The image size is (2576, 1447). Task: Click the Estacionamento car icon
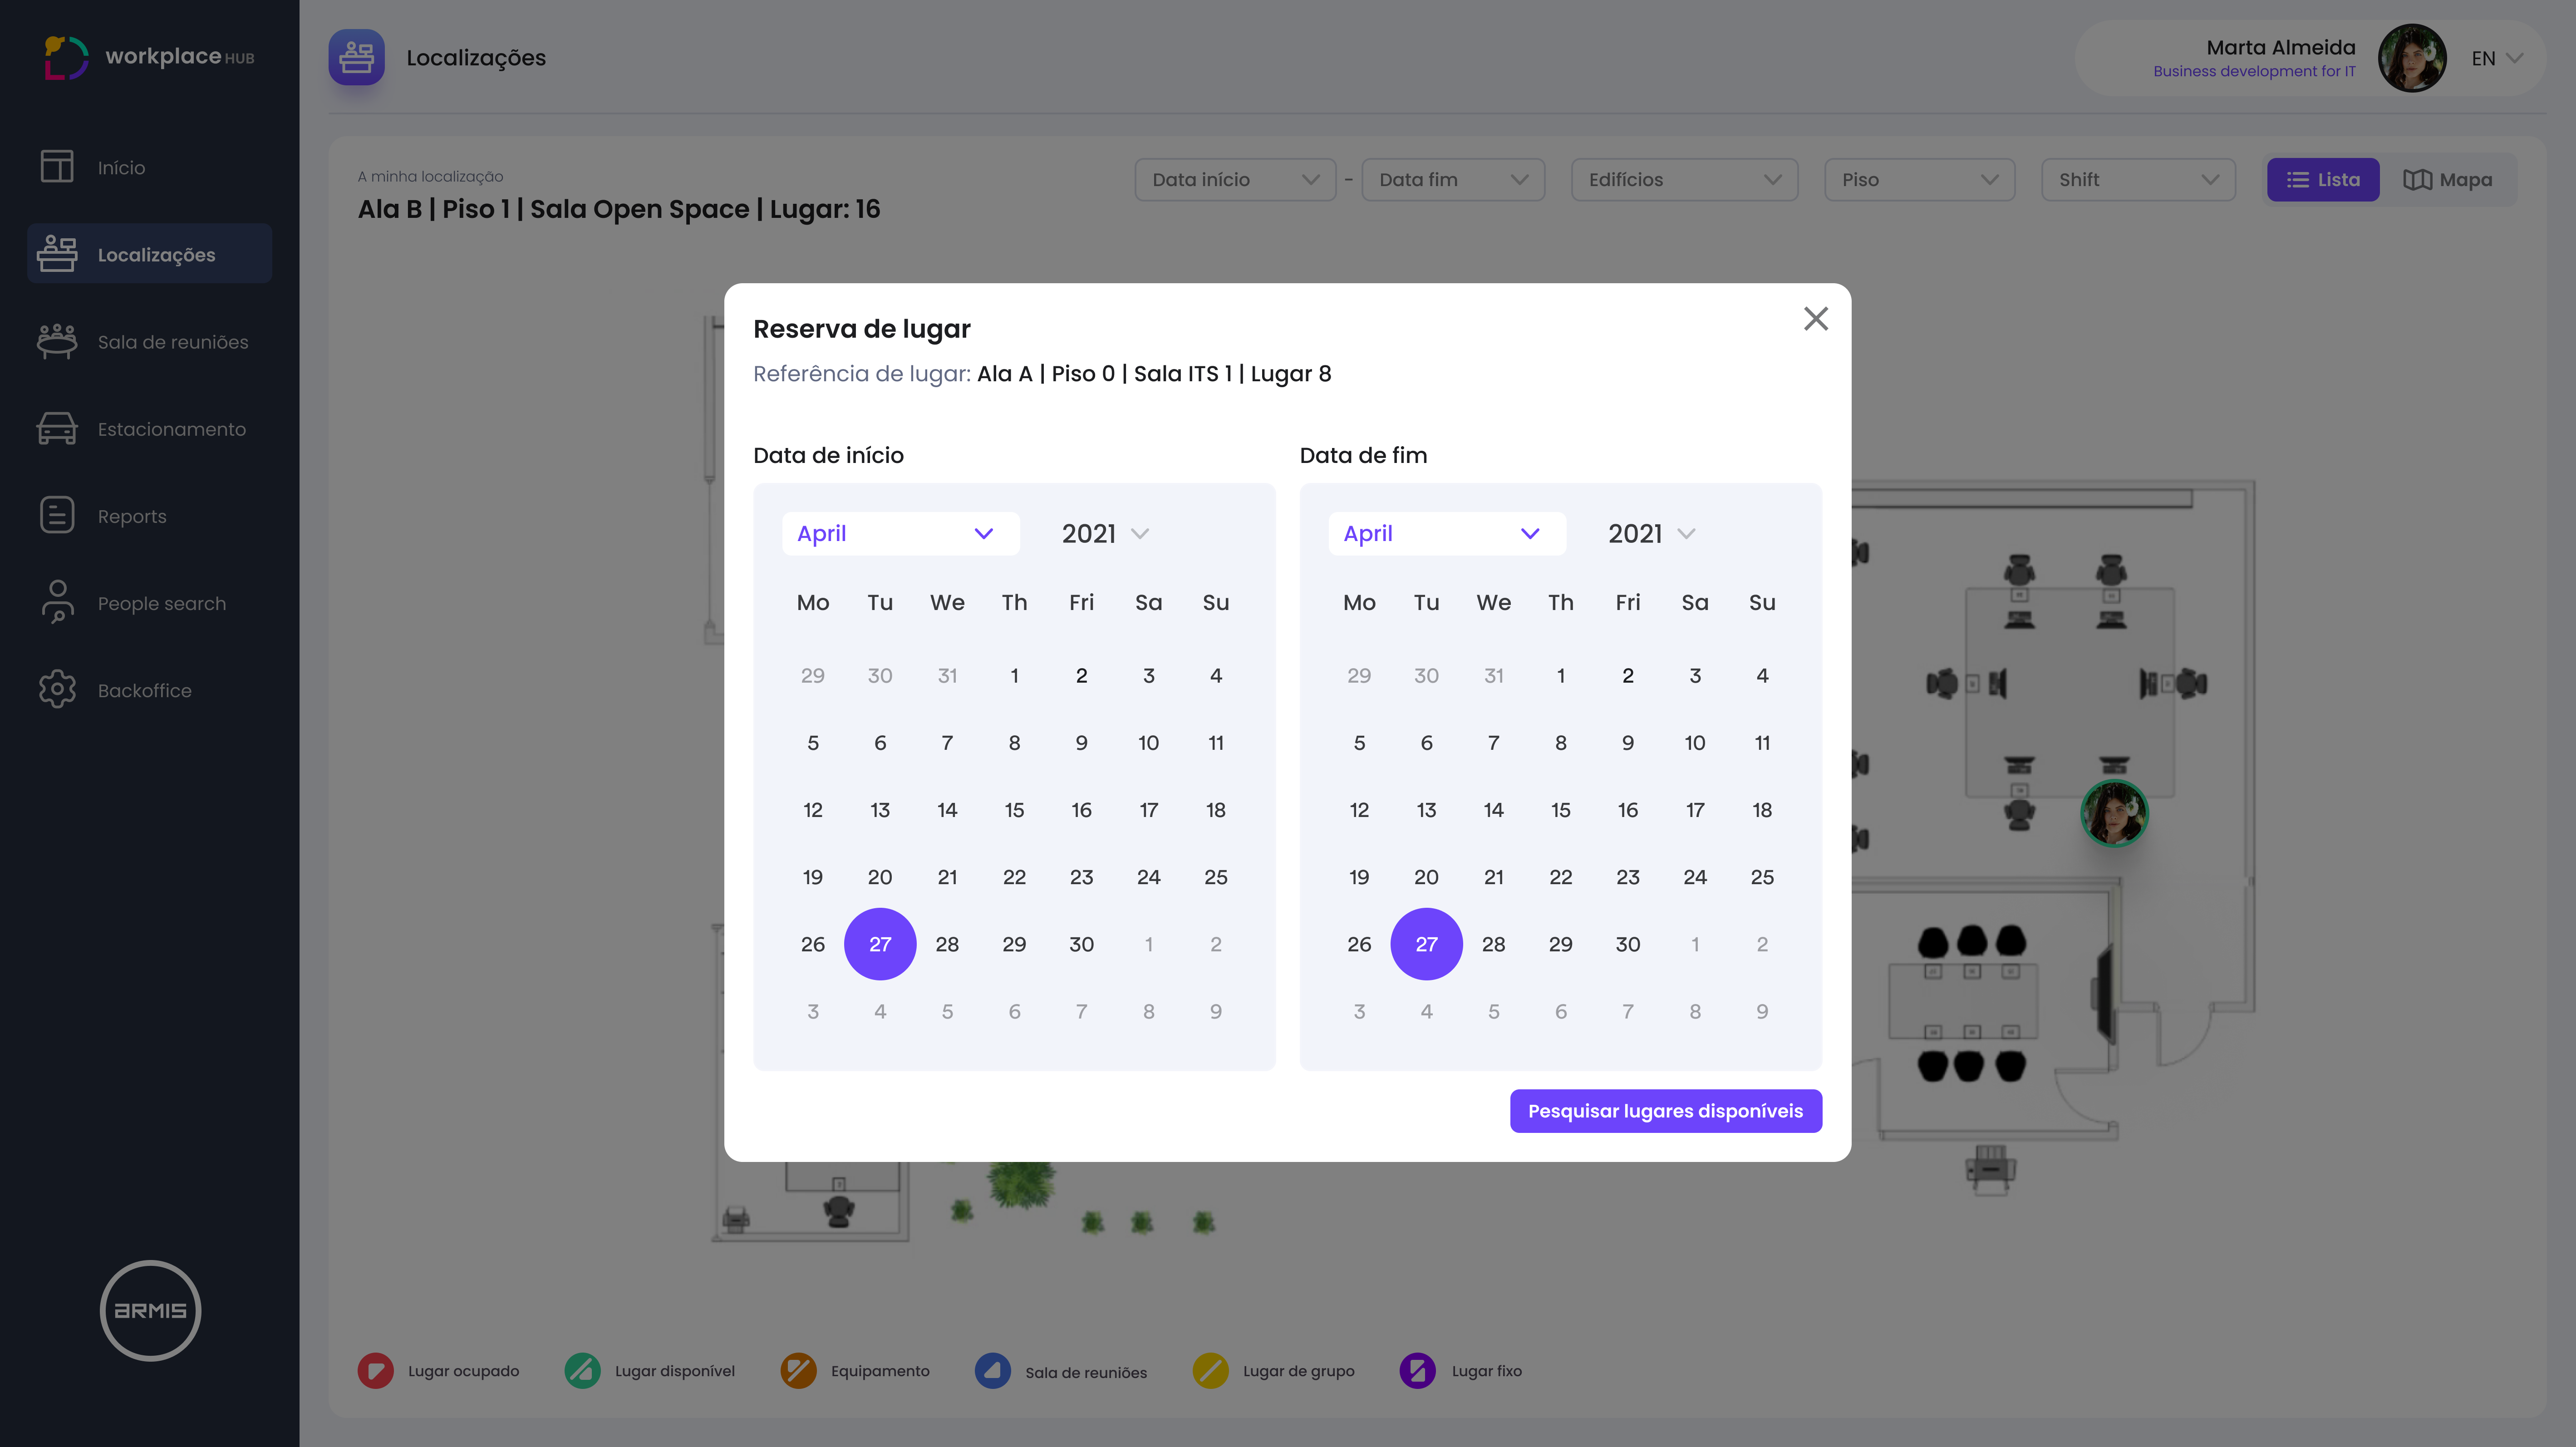(x=57, y=428)
